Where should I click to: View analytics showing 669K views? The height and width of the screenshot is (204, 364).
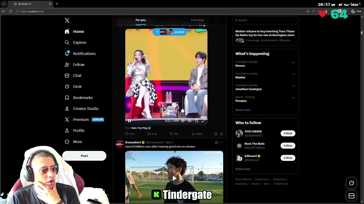tap(197, 134)
